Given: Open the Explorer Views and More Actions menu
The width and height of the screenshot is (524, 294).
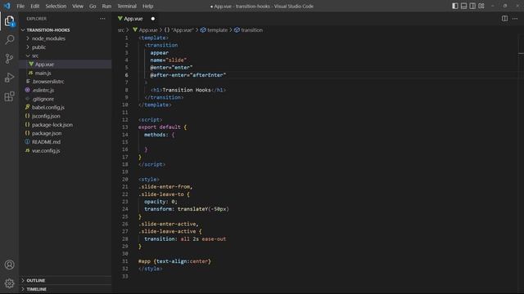Looking at the screenshot, I should [x=102, y=19].
